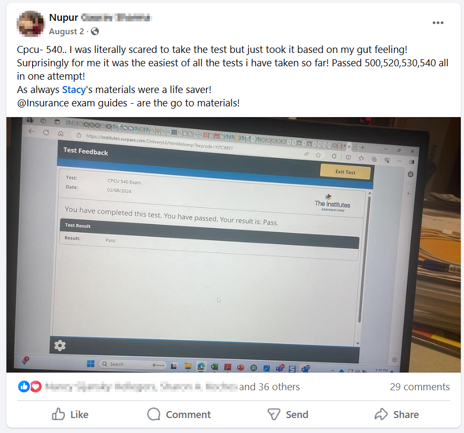Click the blue thumbs-up reaction icon

[24, 386]
